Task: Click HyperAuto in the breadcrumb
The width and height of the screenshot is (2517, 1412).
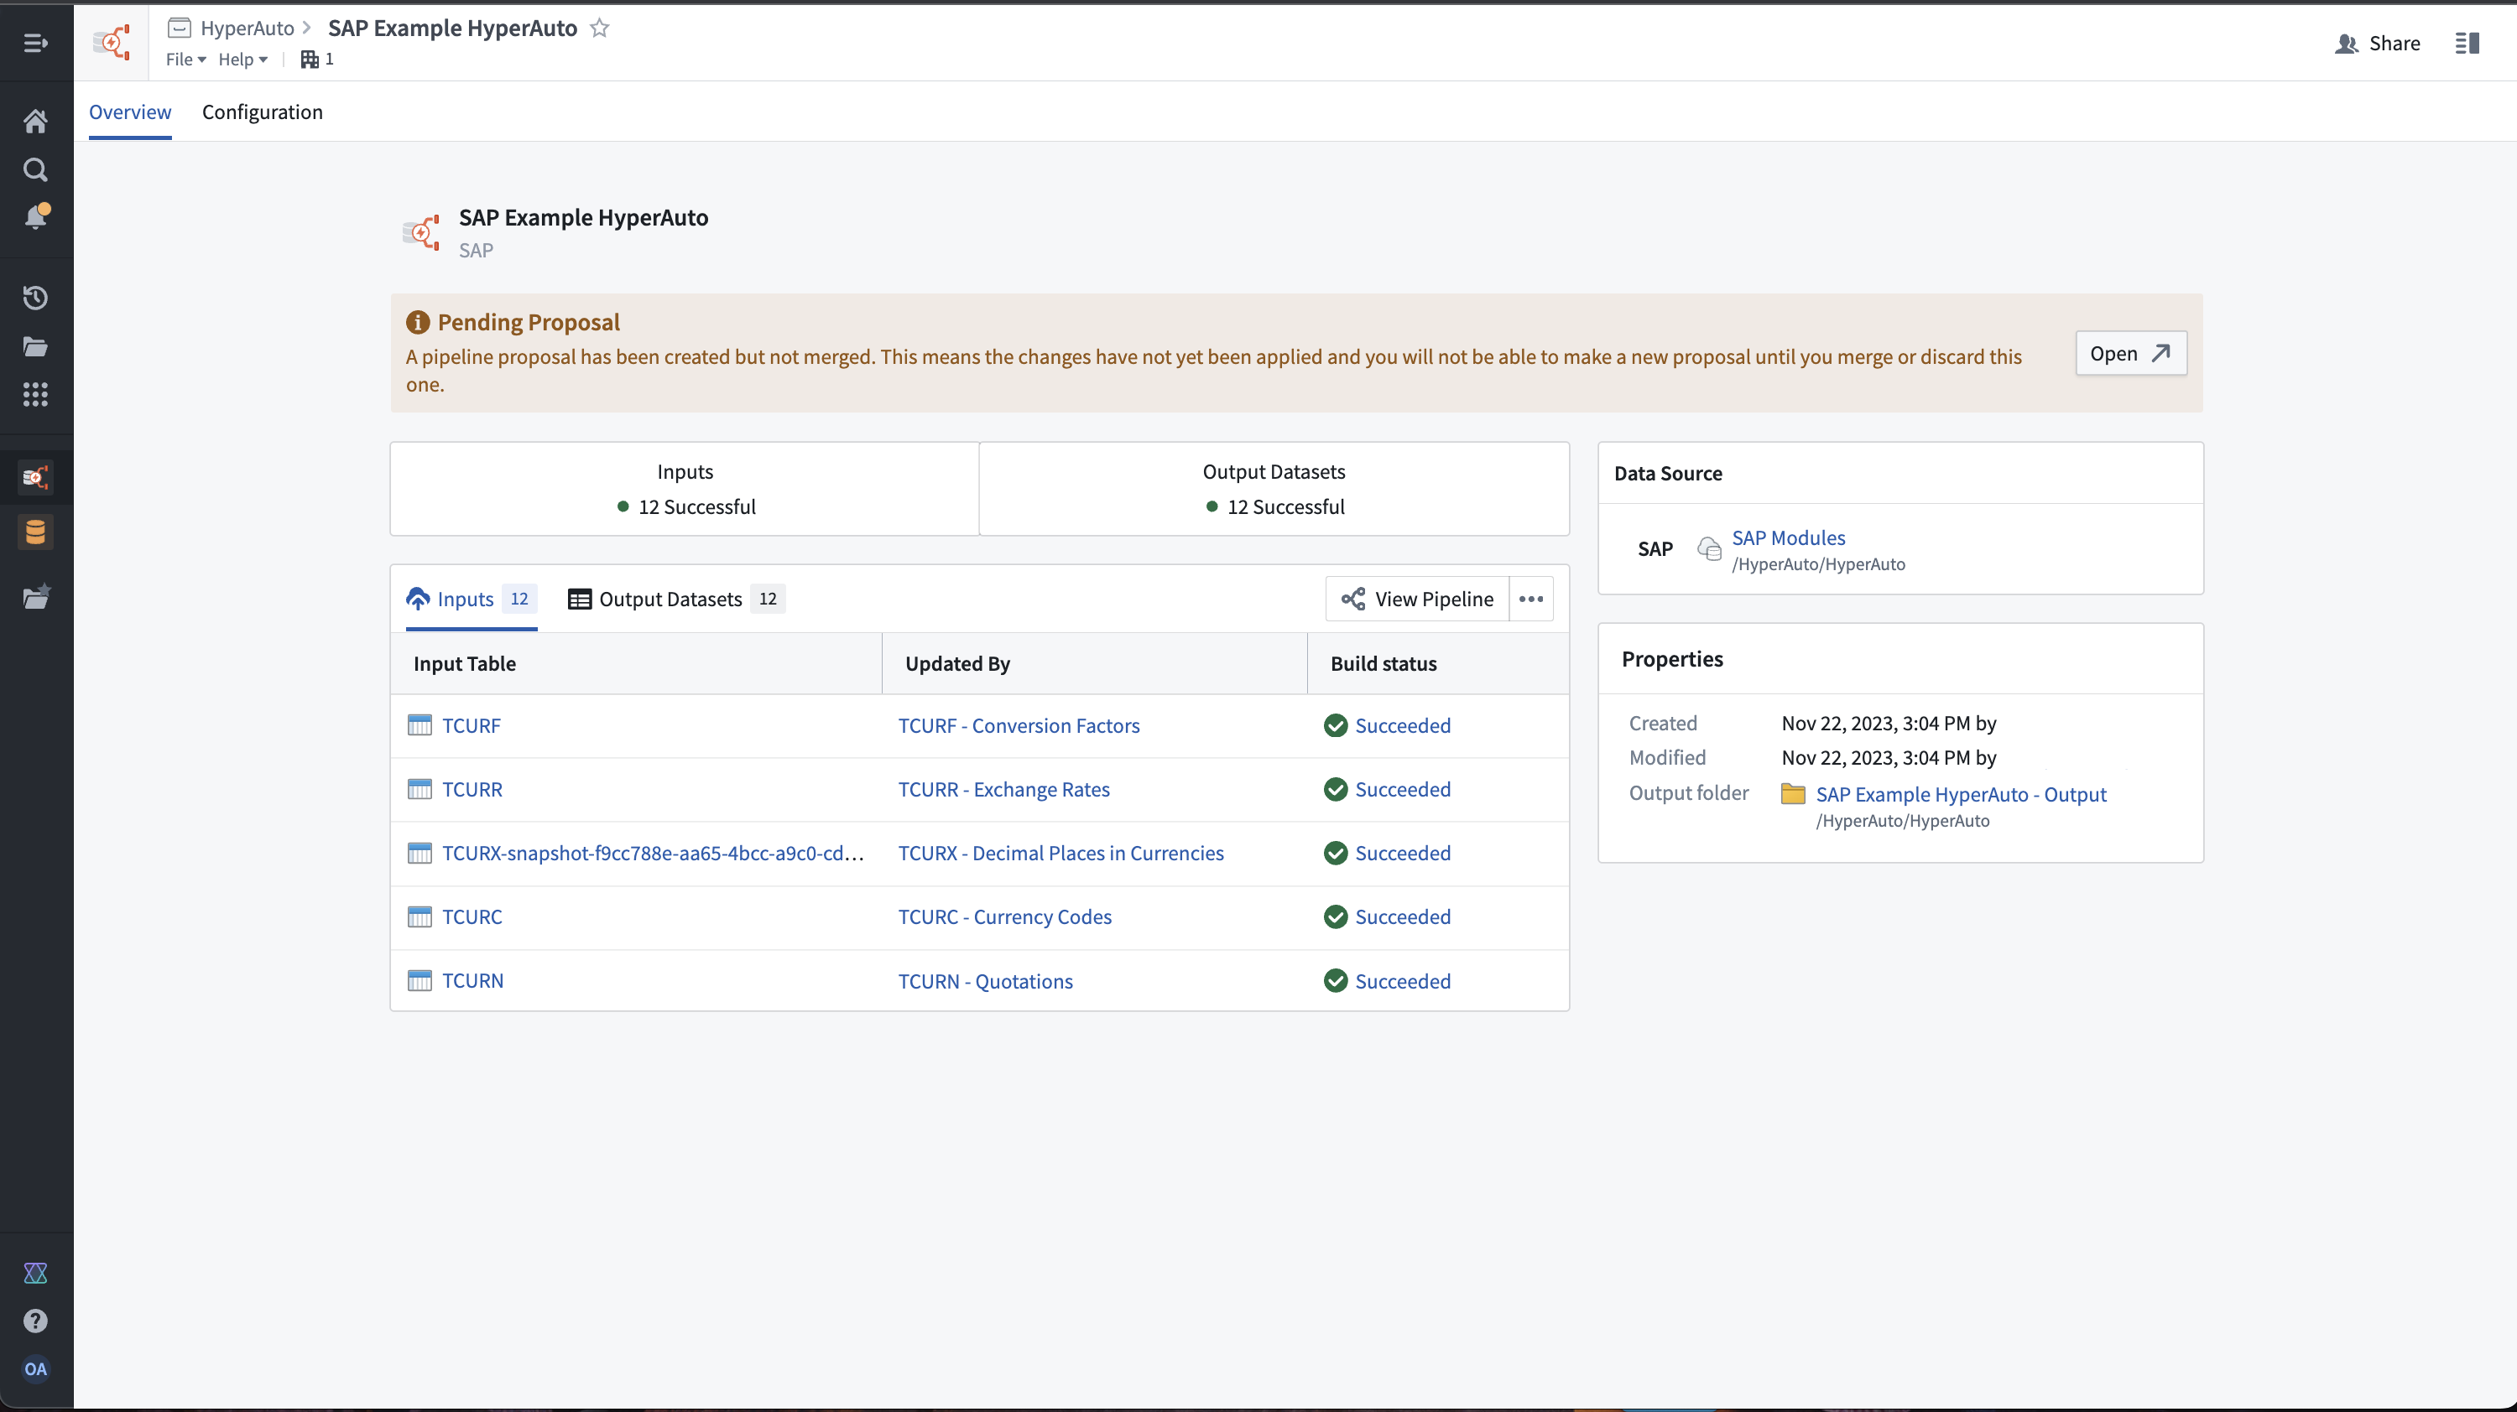Action: click(248, 29)
